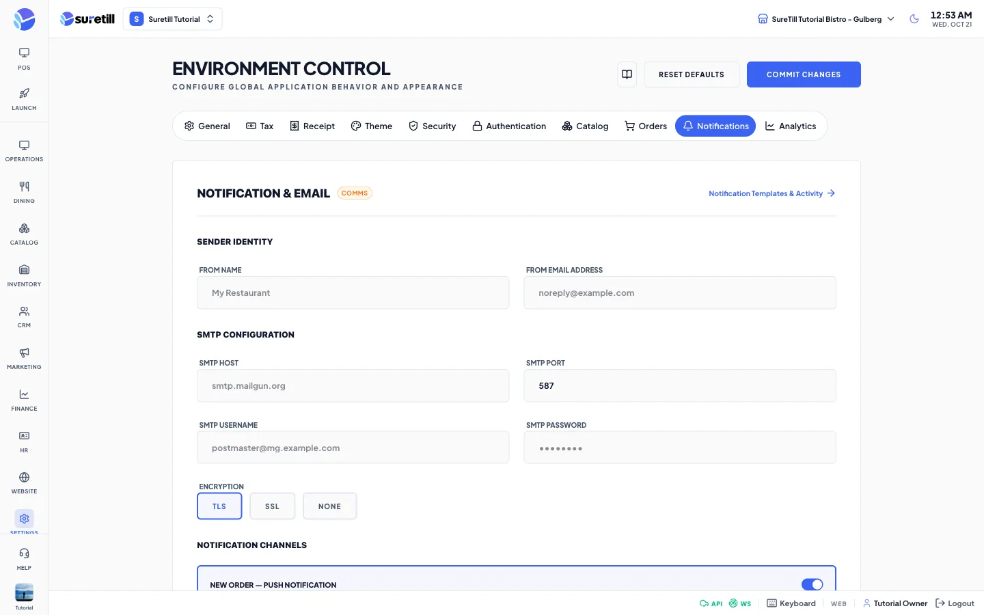This screenshot has width=984, height=615.
Task: Open the Theme tab
Action: pos(372,126)
